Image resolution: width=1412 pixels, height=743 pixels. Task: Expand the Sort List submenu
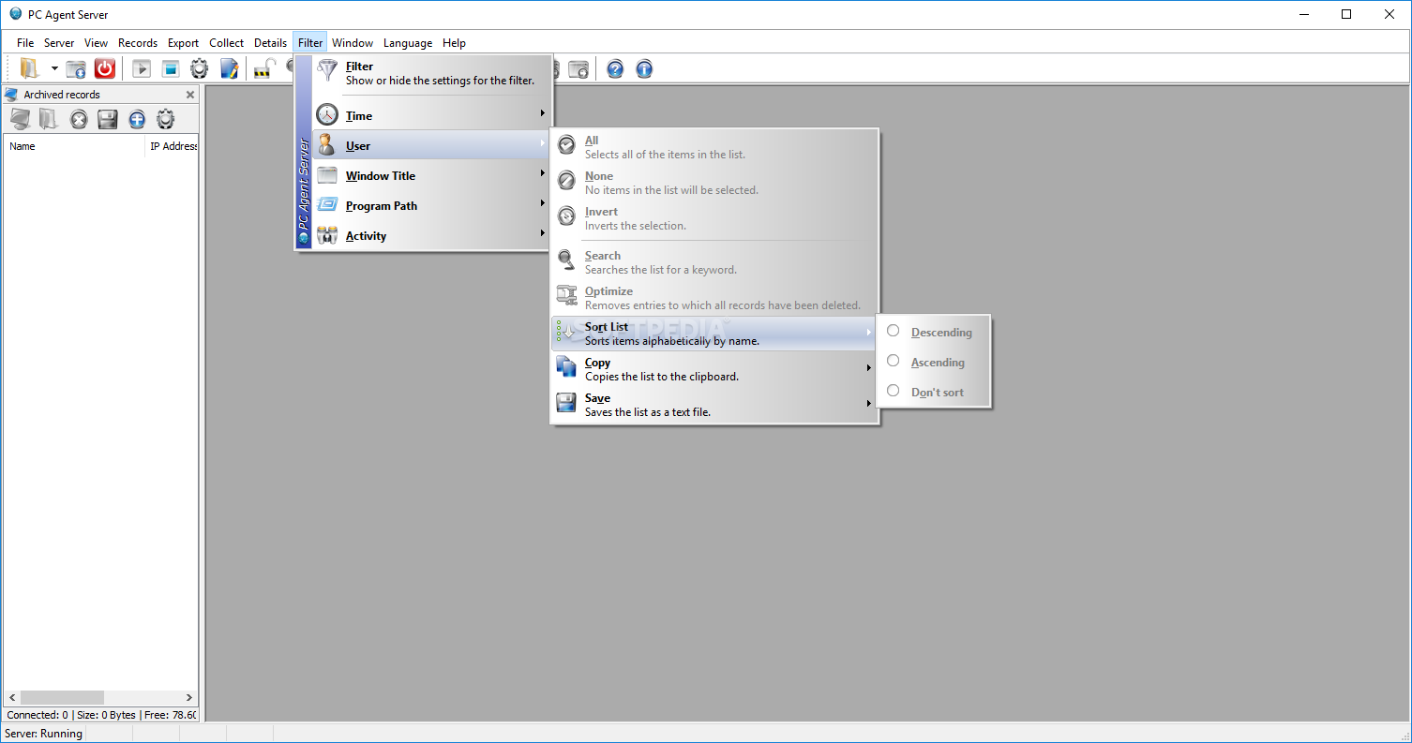[714, 334]
